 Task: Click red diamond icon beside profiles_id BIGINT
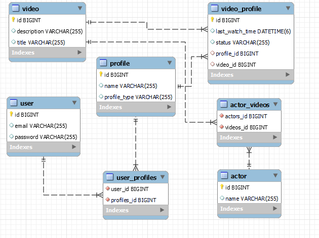(x=108, y=200)
